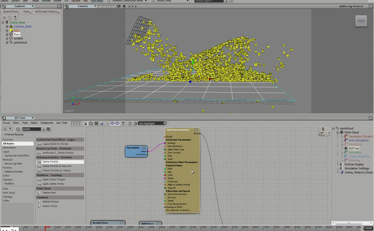The height and width of the screenshot is (231, 374).
Task: Click the back arrow in ICE Tree toolbar
Action: pyautogui.click(x=112, y=123)
